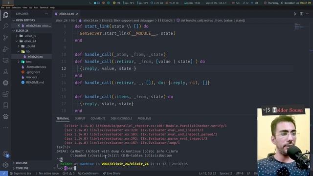The height and width of the screenshot is (176, 313).
Task: Open editor More Actions ellipsis
Action: (x=308, y=14)
